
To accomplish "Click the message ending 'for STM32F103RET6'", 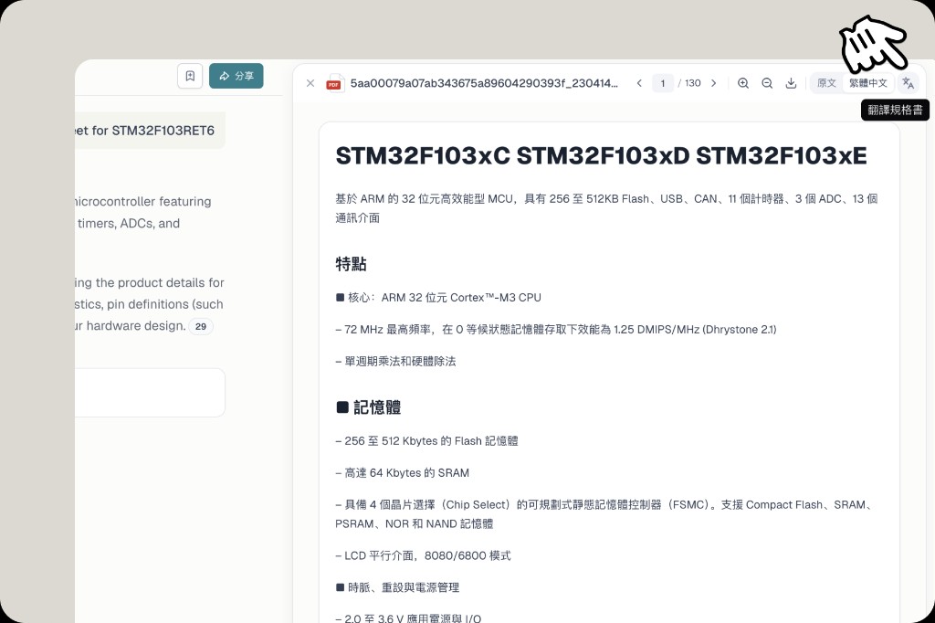I will pyautogui.click(x=150, y=130).
